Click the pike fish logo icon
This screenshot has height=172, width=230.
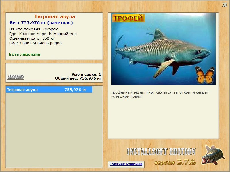[213, 154]
